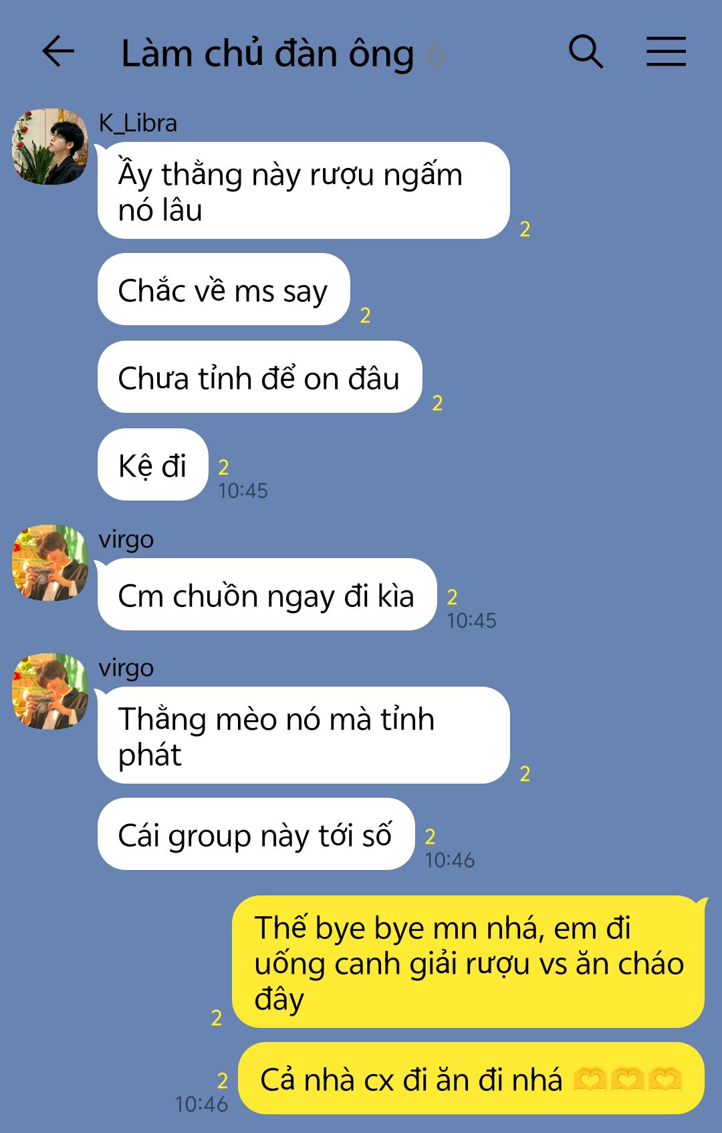The width and height of the screenshot is (722, 1133).
Task: Tap the 'Kệ đi' message bubble
Action: [x=153, y=464]
